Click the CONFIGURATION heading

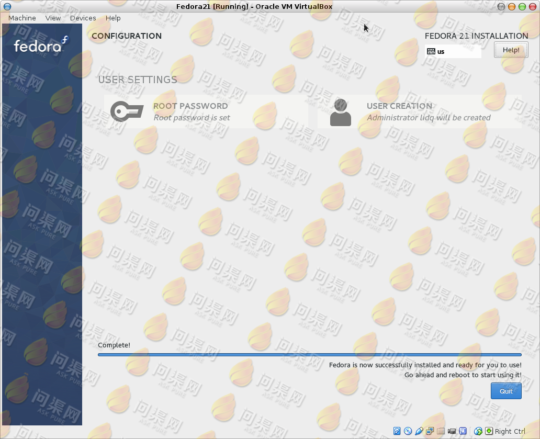[x=127, y=36]
